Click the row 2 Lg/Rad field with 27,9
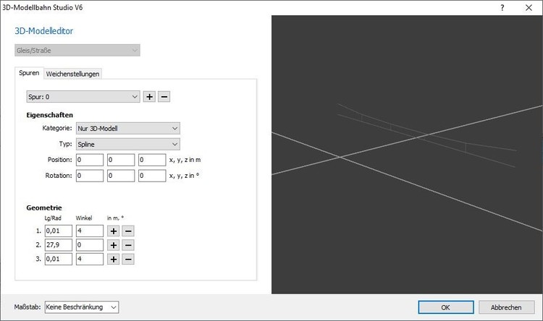 pos(59,245)
